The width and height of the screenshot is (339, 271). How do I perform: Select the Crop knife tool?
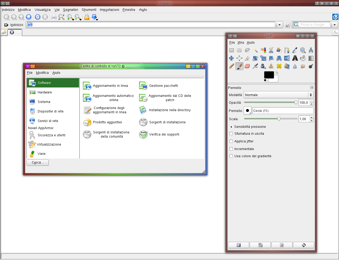247,58
